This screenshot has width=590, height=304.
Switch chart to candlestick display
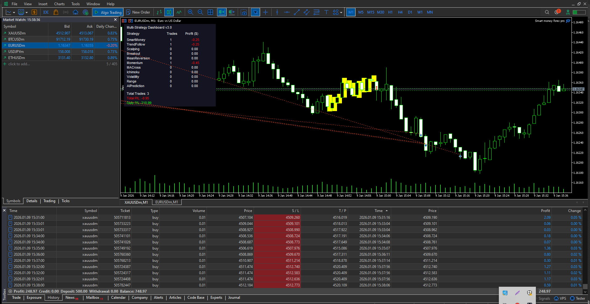169,12
